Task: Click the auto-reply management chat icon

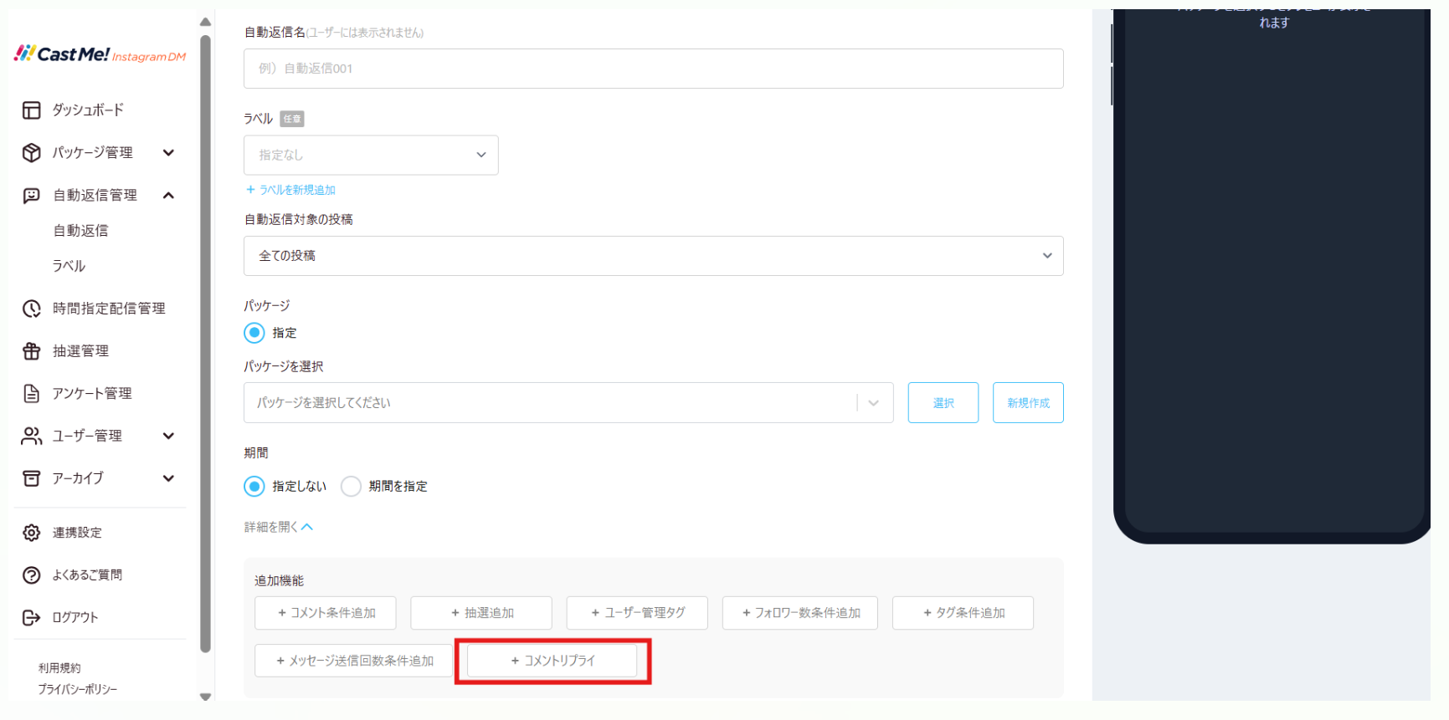Action: tap(32, 196)
